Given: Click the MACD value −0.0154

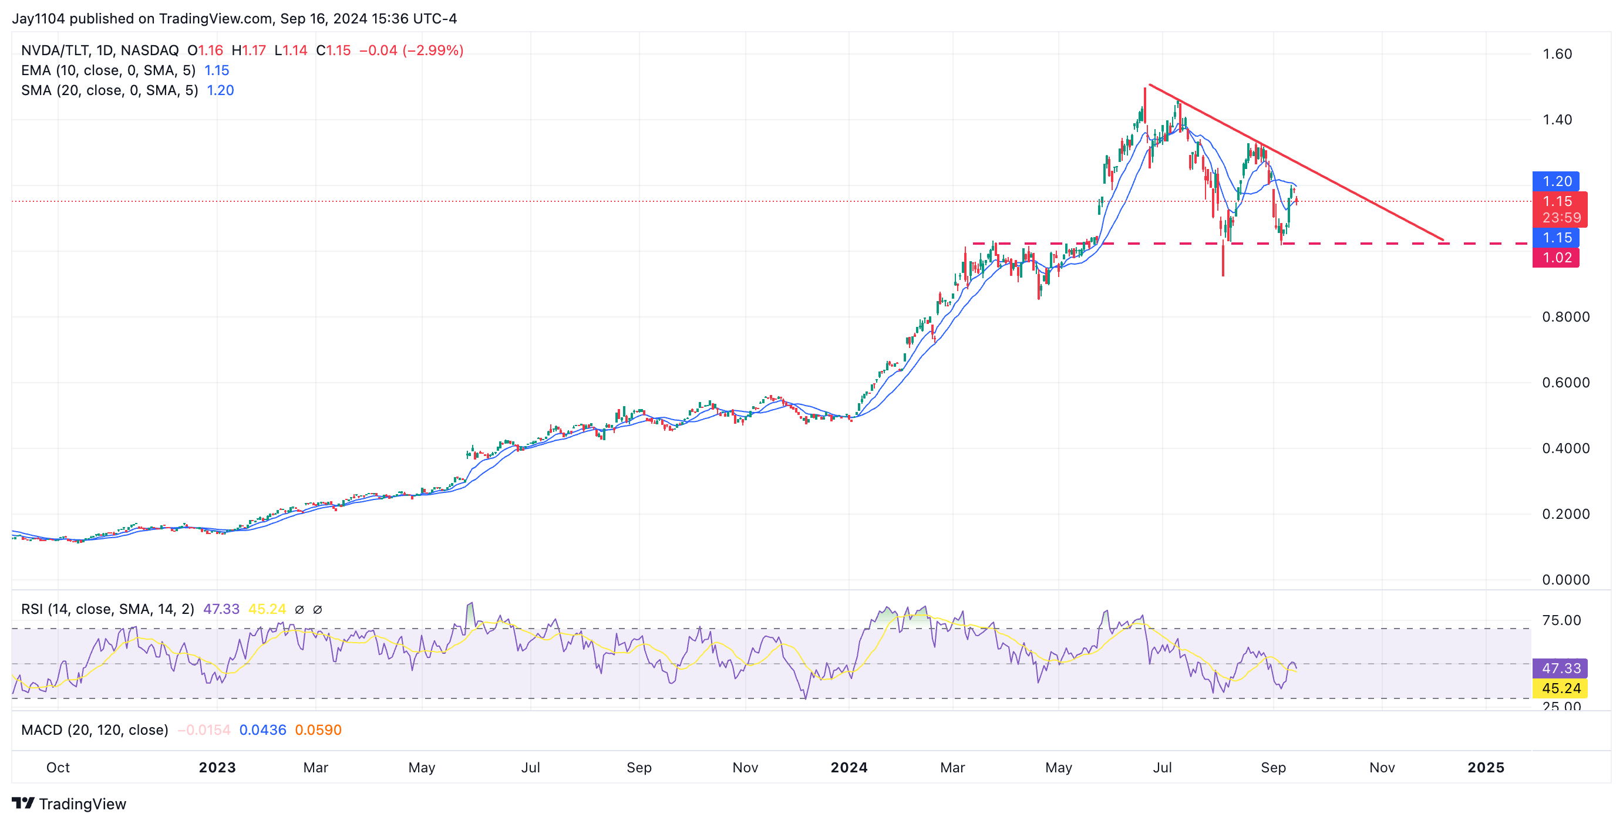Looking at the screenshot, I should [x=204, y=730].
